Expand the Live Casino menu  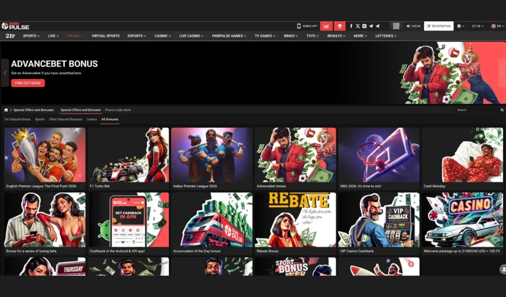pos(191,36)
